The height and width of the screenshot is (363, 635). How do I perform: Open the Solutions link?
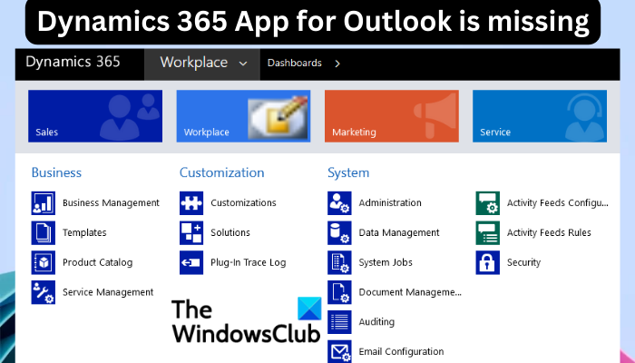tap(230, 232)
